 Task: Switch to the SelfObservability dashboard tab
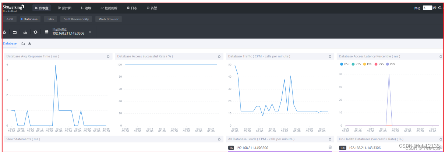click(x=76, y=19)
